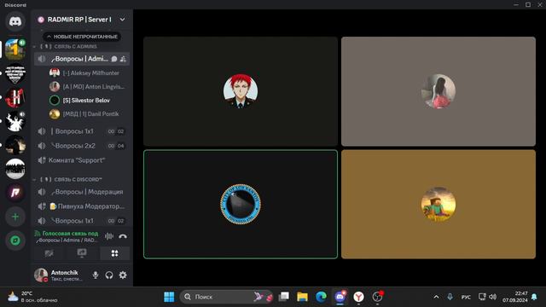The width and height of the screenshot is (546, 307).
Task: Select user Aleksey Milfhunter in voice list
Action: (x=84, y=72)
